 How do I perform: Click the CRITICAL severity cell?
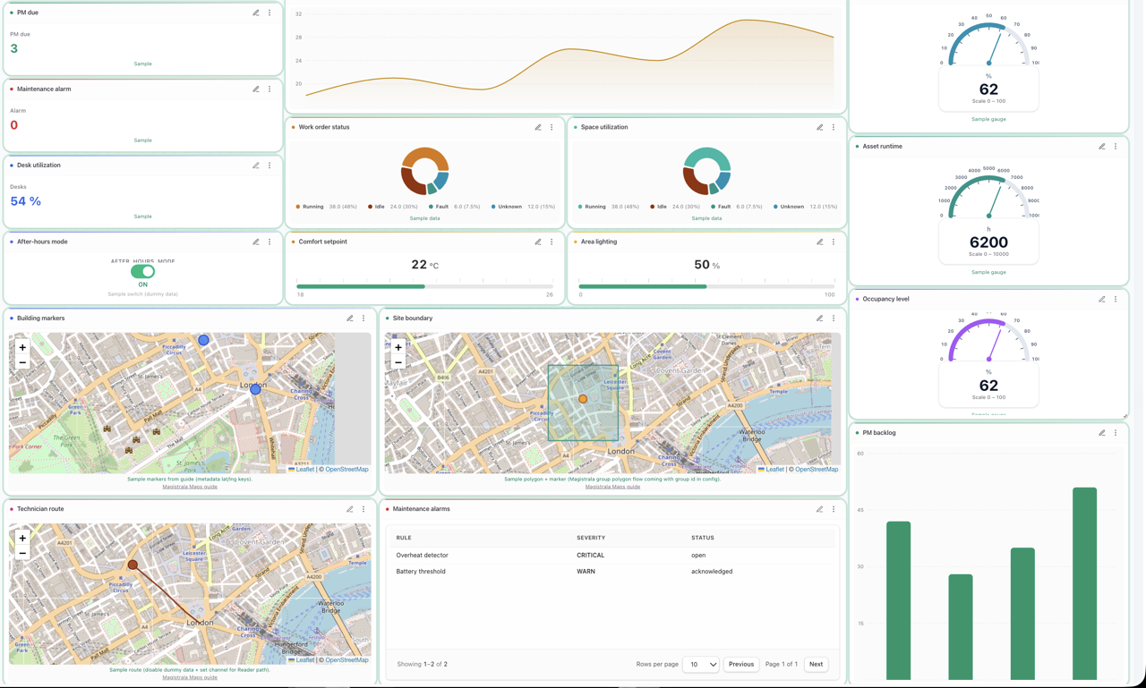591,555
